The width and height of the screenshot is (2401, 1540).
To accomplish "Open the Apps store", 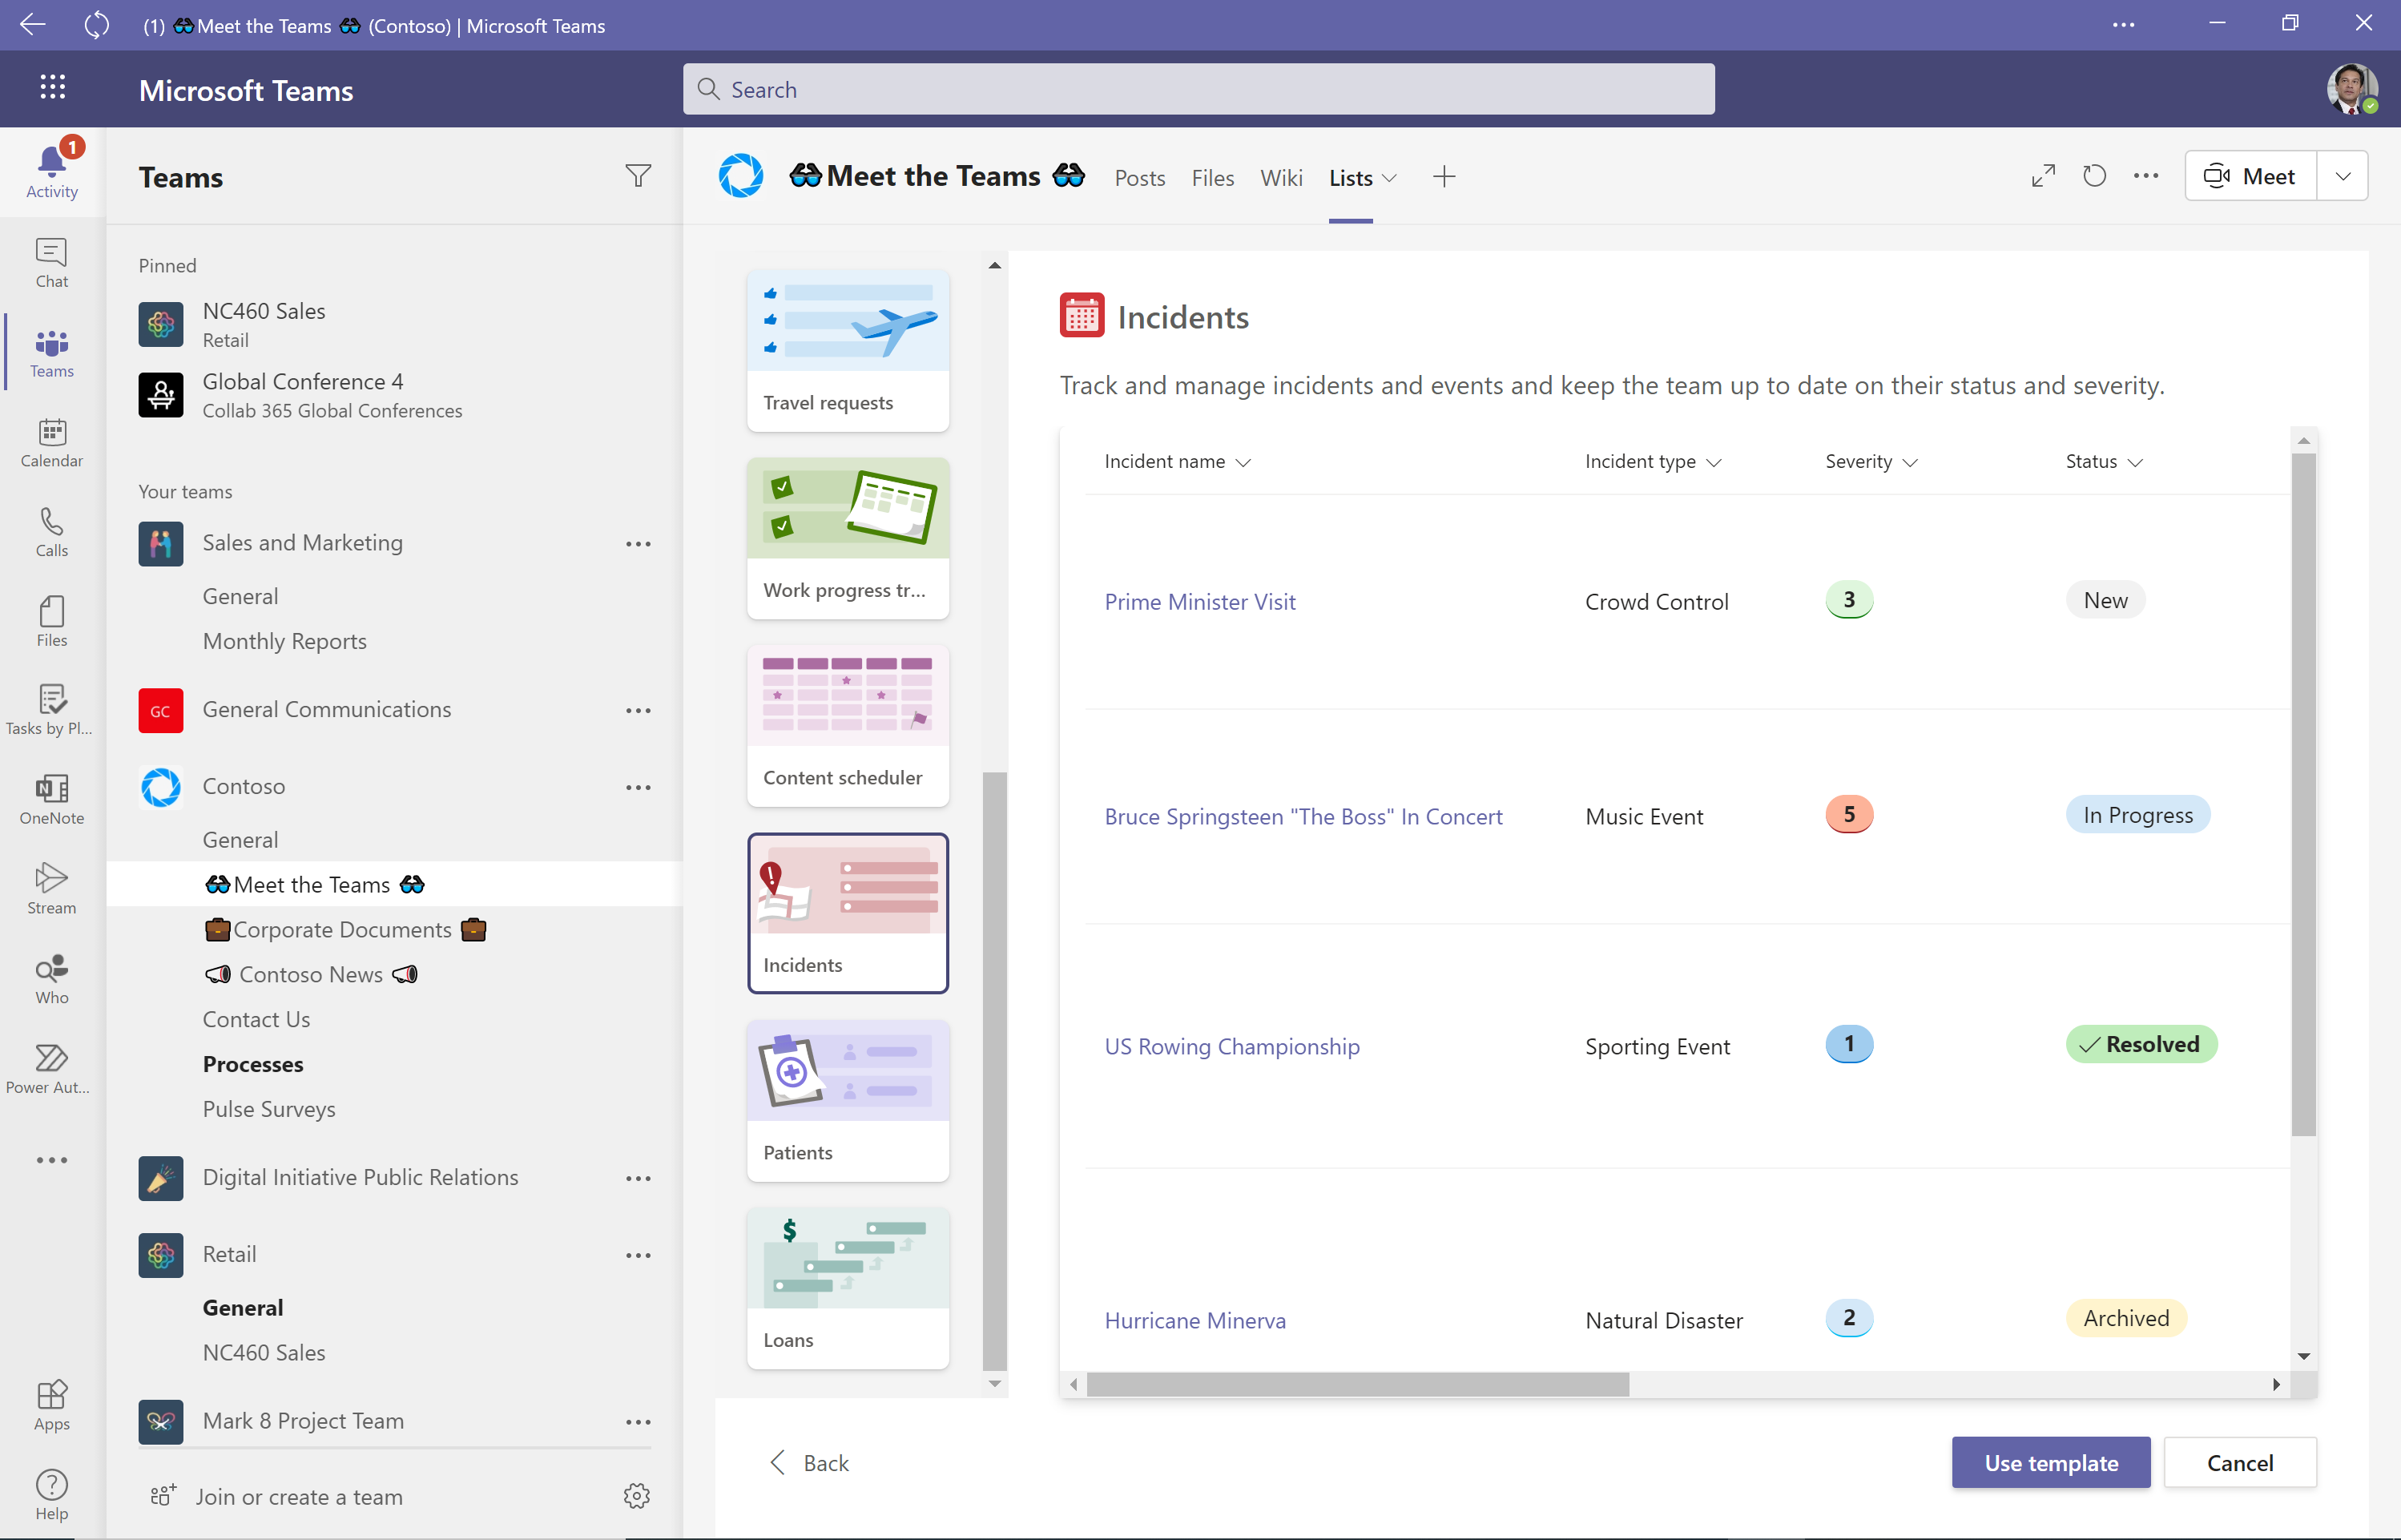I will coord(52,1406).
